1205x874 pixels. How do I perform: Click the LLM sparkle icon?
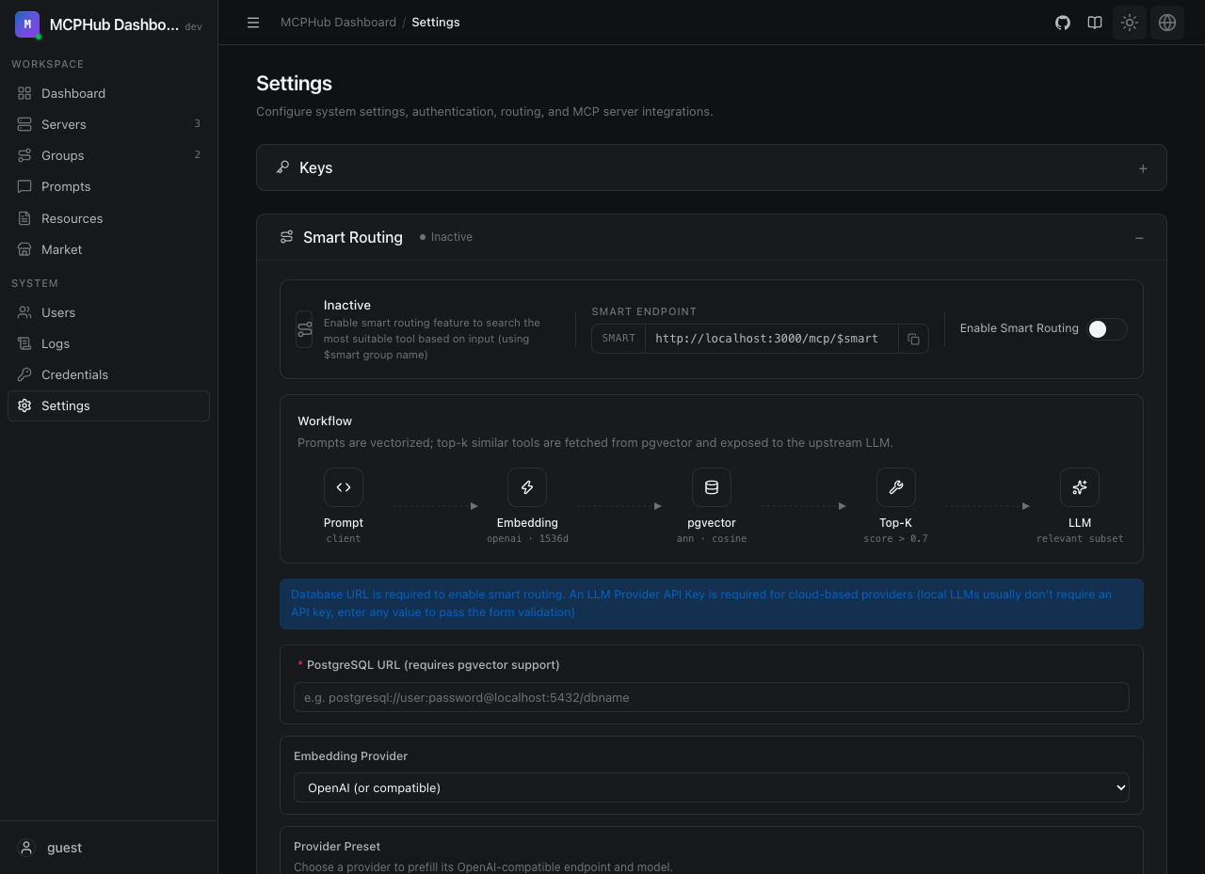(1080, 487)
